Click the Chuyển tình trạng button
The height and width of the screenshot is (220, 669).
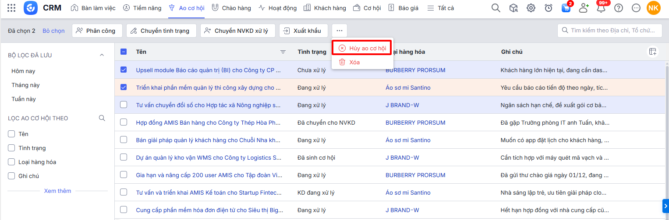(160, 31)
